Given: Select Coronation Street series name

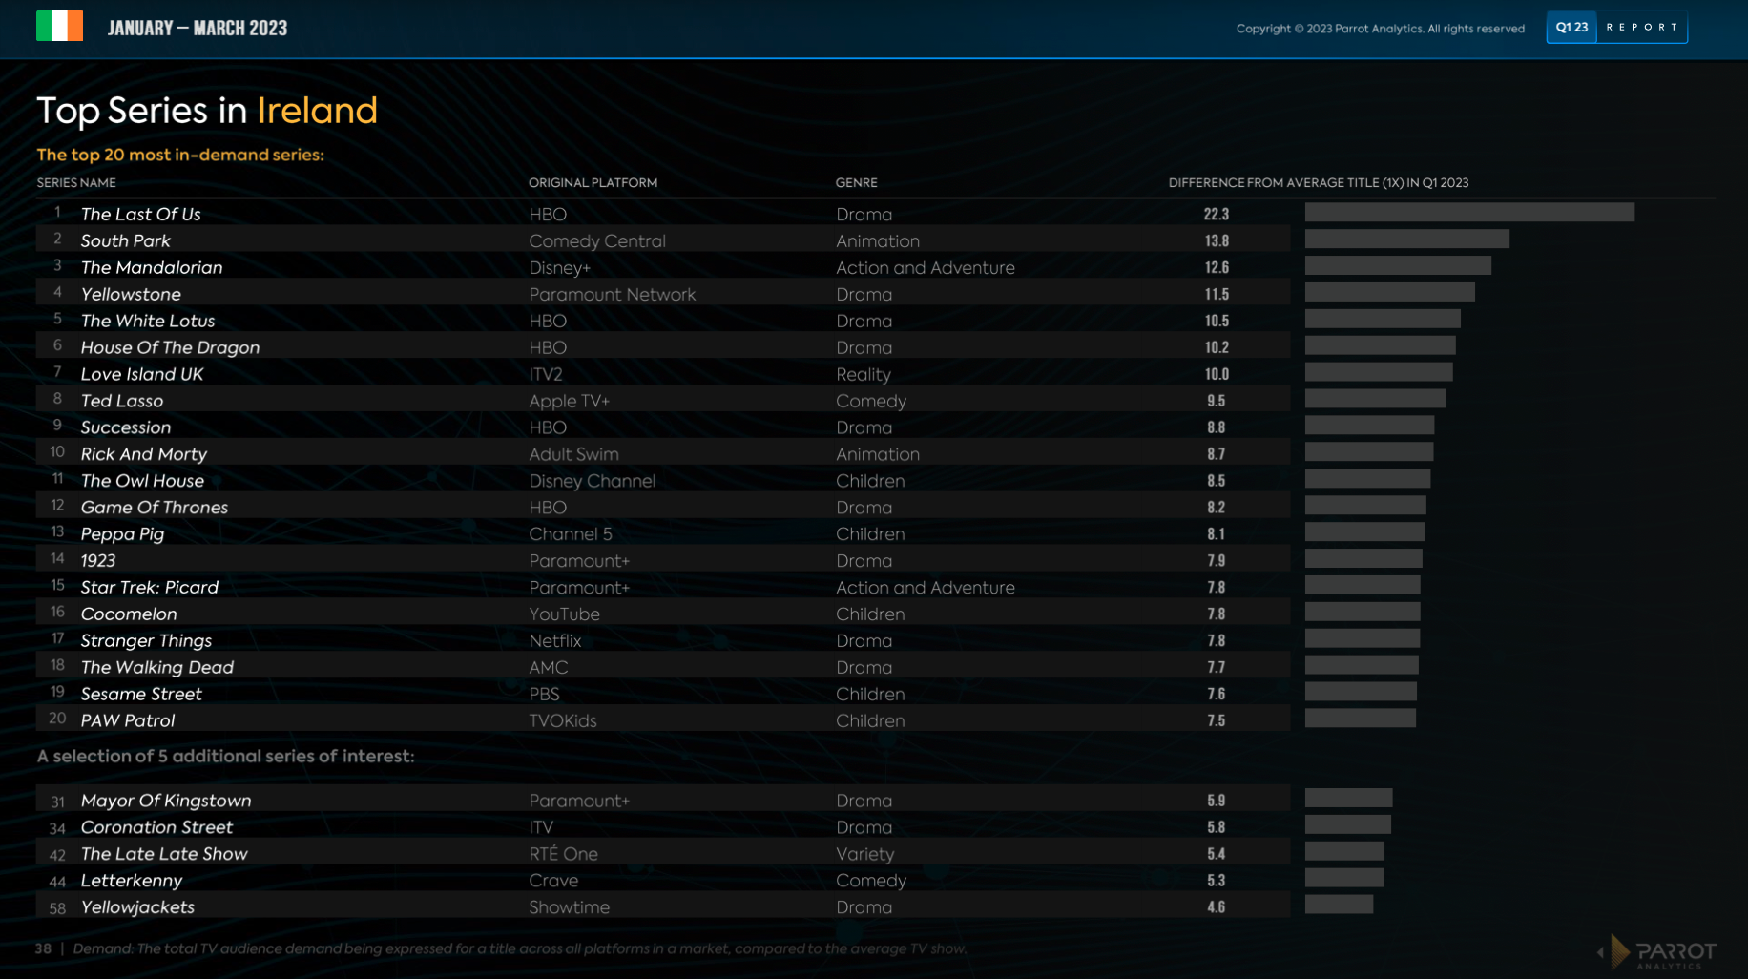Looking at the screenshot, I should tap(156, 827).
